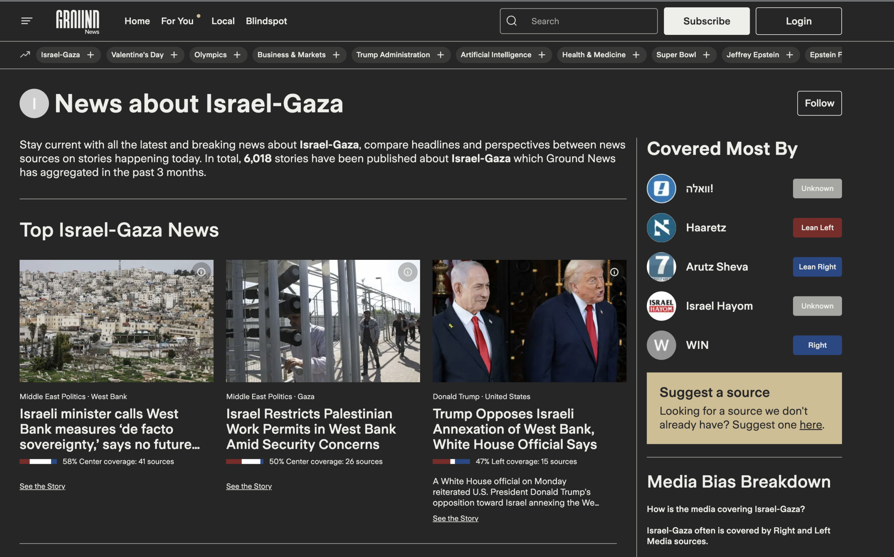Add Israel-Gaza topic with plus icon
The height and width of the screenshot is (557, 894).
click(x=90, y=55)
